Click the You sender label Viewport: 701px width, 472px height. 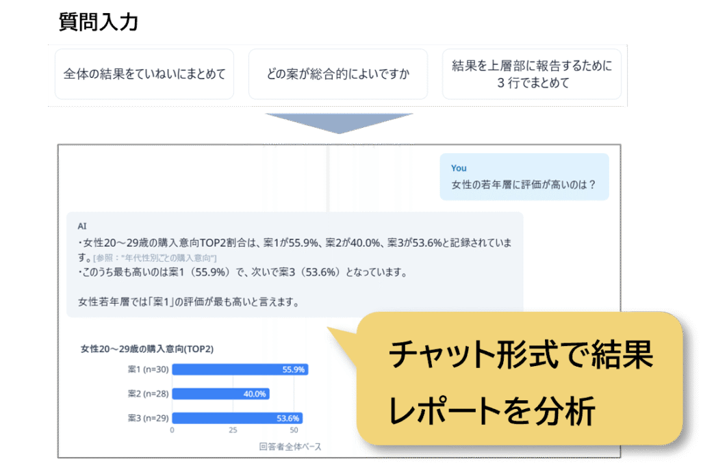coord(459,168)
